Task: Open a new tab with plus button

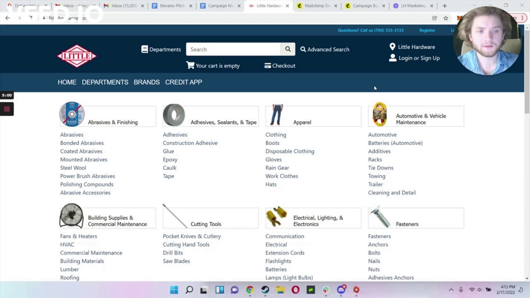Action: [444, 6]
